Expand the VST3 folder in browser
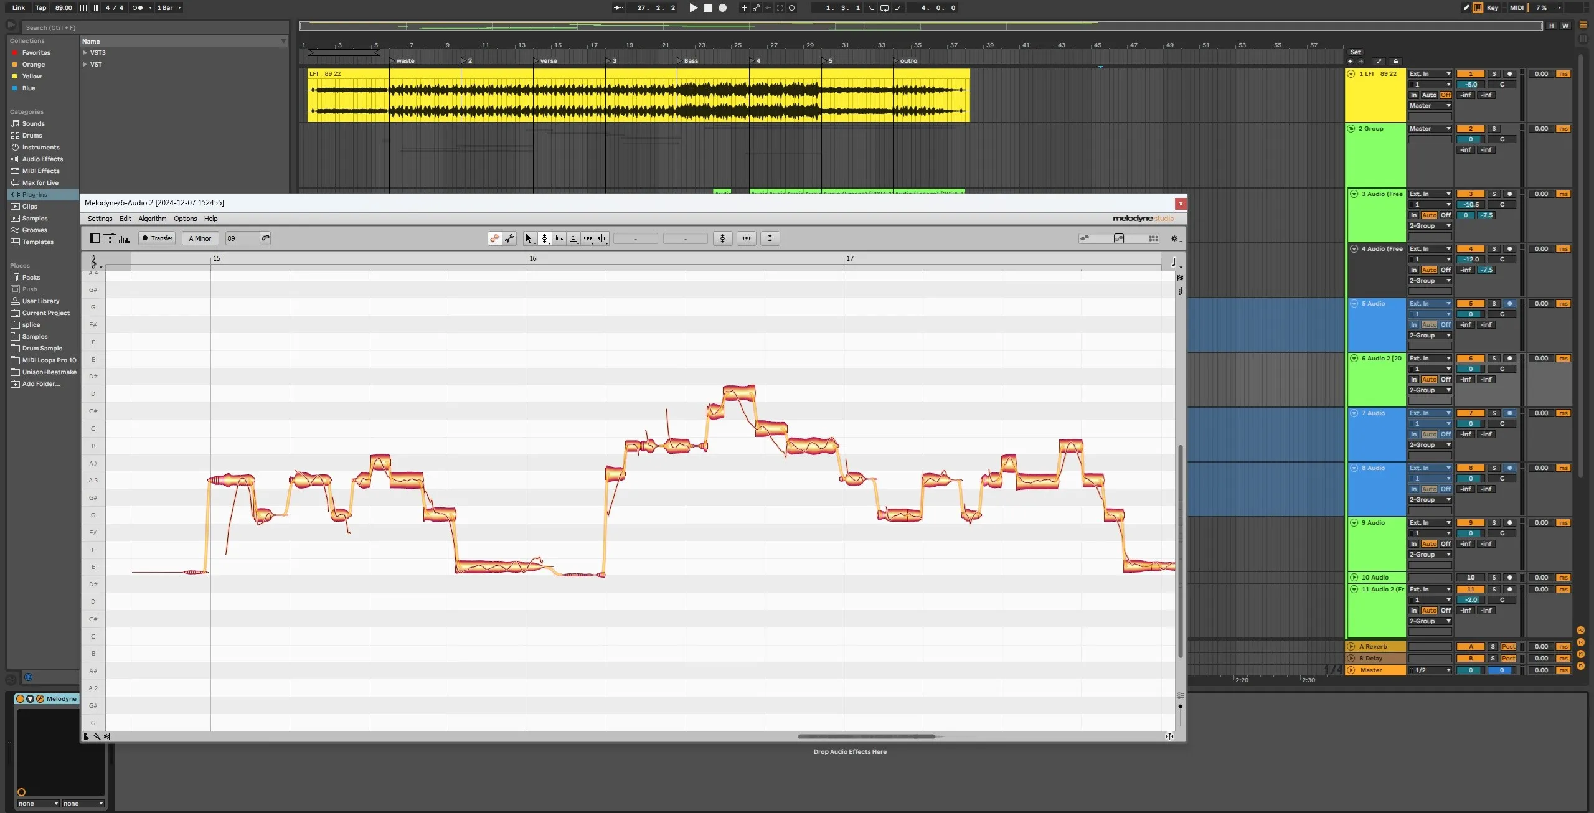This screenshot has height=813, width=1594. pyautogui.click(x=85, y=53)
